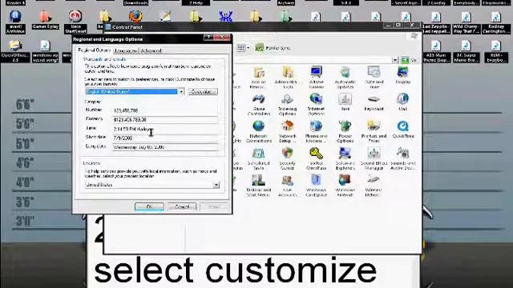
Task: Click the Short date sample field
Action: [165, 138]
